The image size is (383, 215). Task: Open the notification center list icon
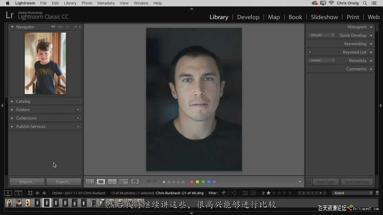374,3
